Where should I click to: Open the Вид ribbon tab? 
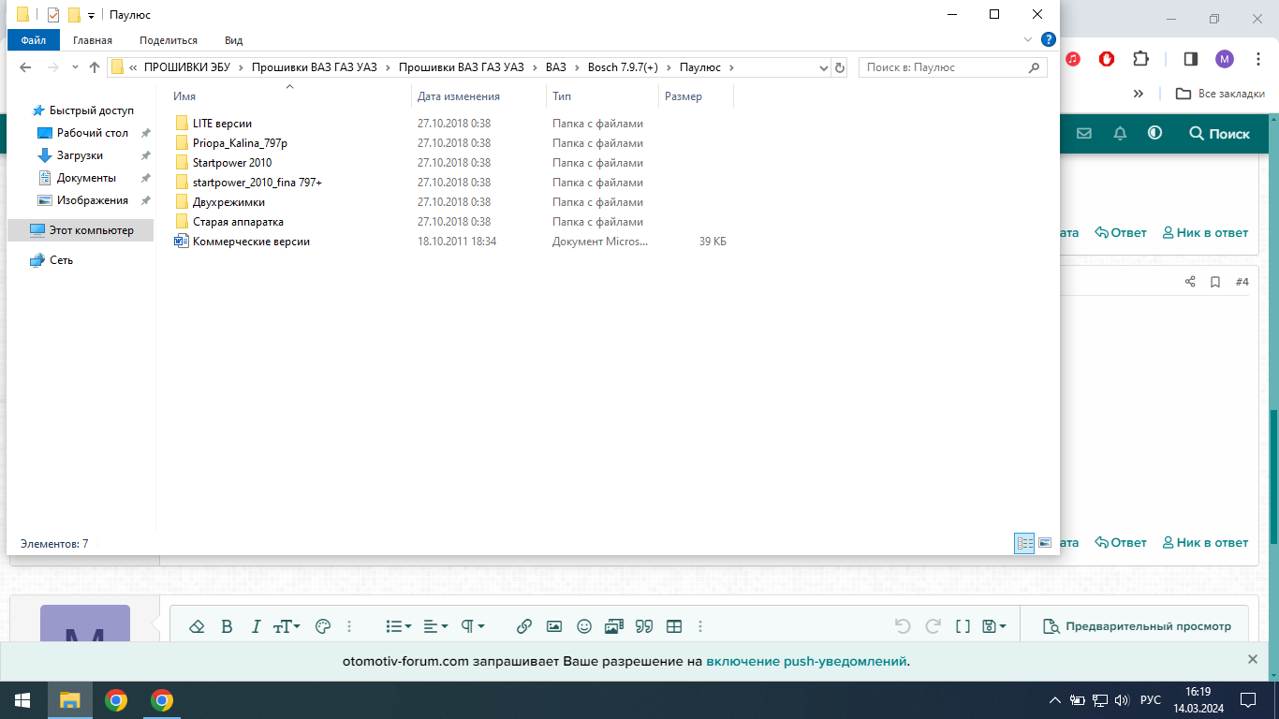point(233,40)
